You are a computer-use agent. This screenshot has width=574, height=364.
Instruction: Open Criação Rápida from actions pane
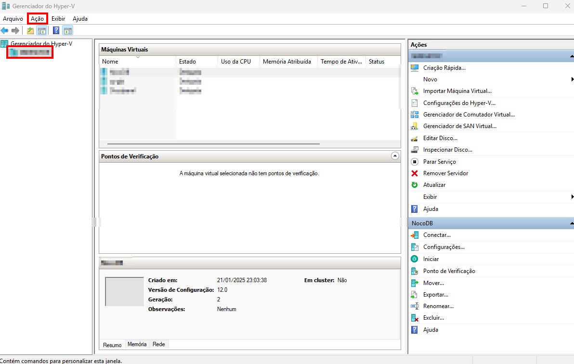[444, 68]
